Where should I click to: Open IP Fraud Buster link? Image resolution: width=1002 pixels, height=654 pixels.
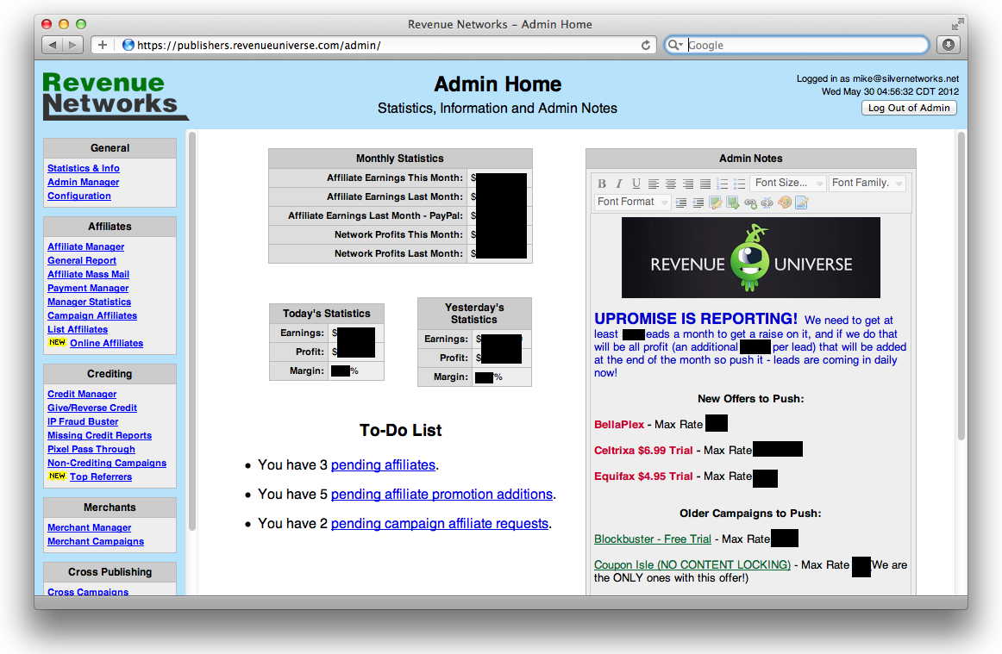point(83,421)
